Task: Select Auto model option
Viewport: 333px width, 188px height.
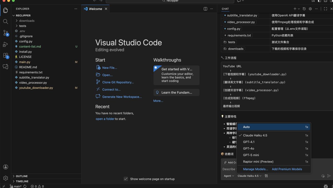Action: pyautogui.click(x=274, y=127)
